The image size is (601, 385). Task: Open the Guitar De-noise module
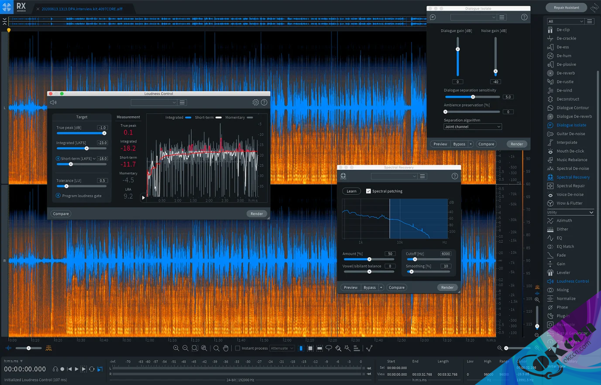tap(570, 134)
